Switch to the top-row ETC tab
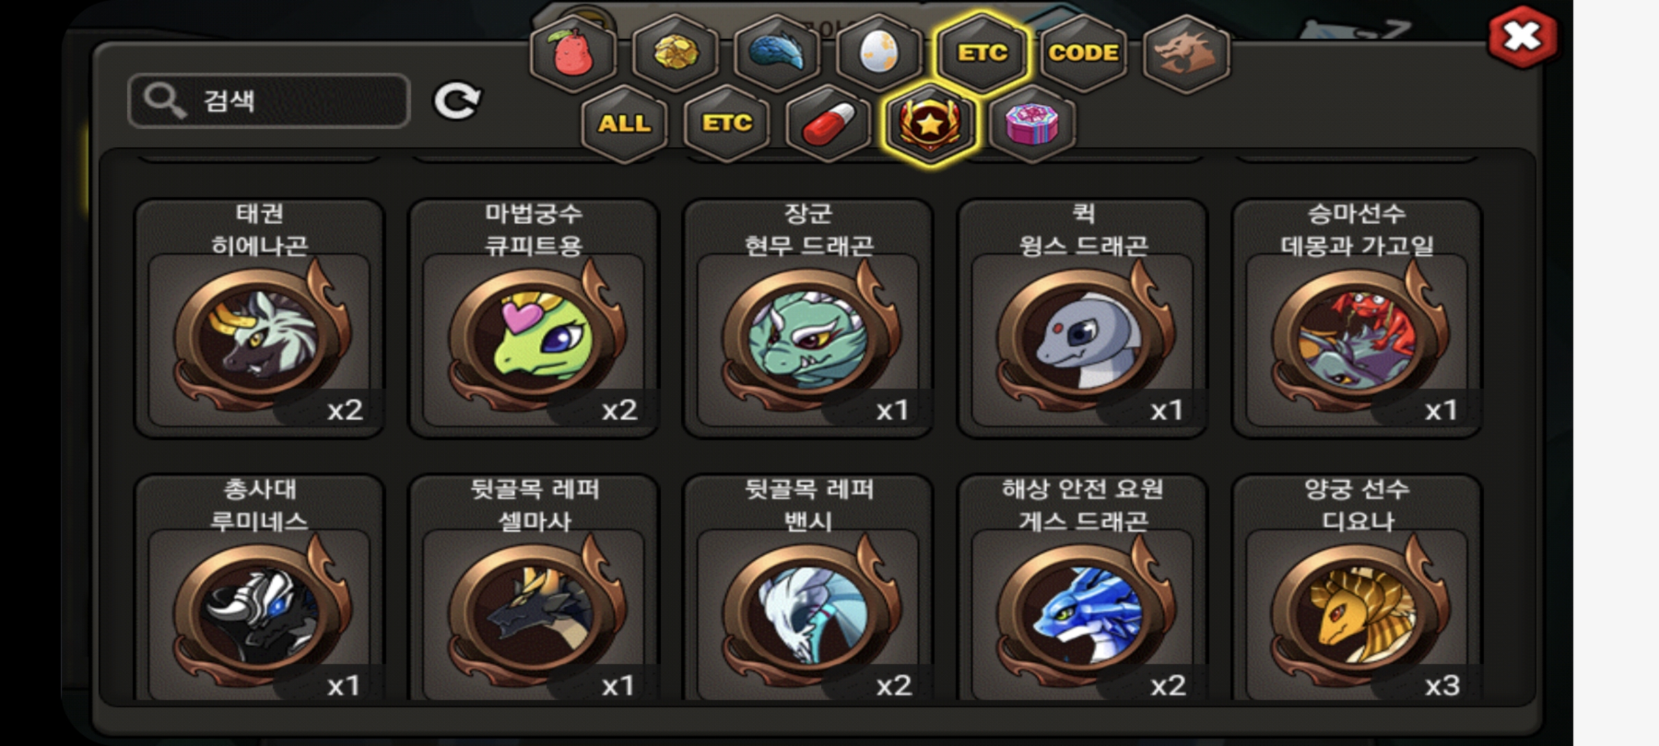This screenshot has width=1659, height=746. (982, 53)
